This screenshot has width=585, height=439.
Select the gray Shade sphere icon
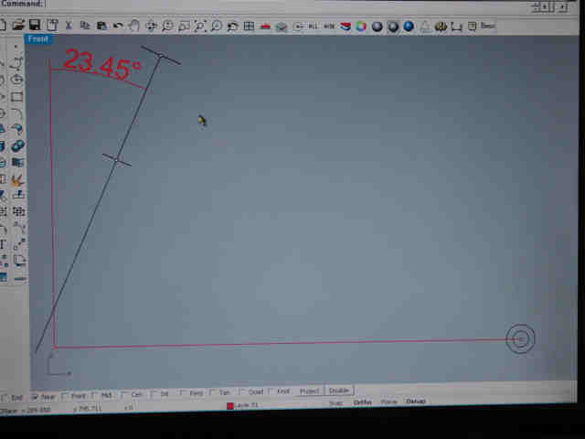[x=378, y=27]
